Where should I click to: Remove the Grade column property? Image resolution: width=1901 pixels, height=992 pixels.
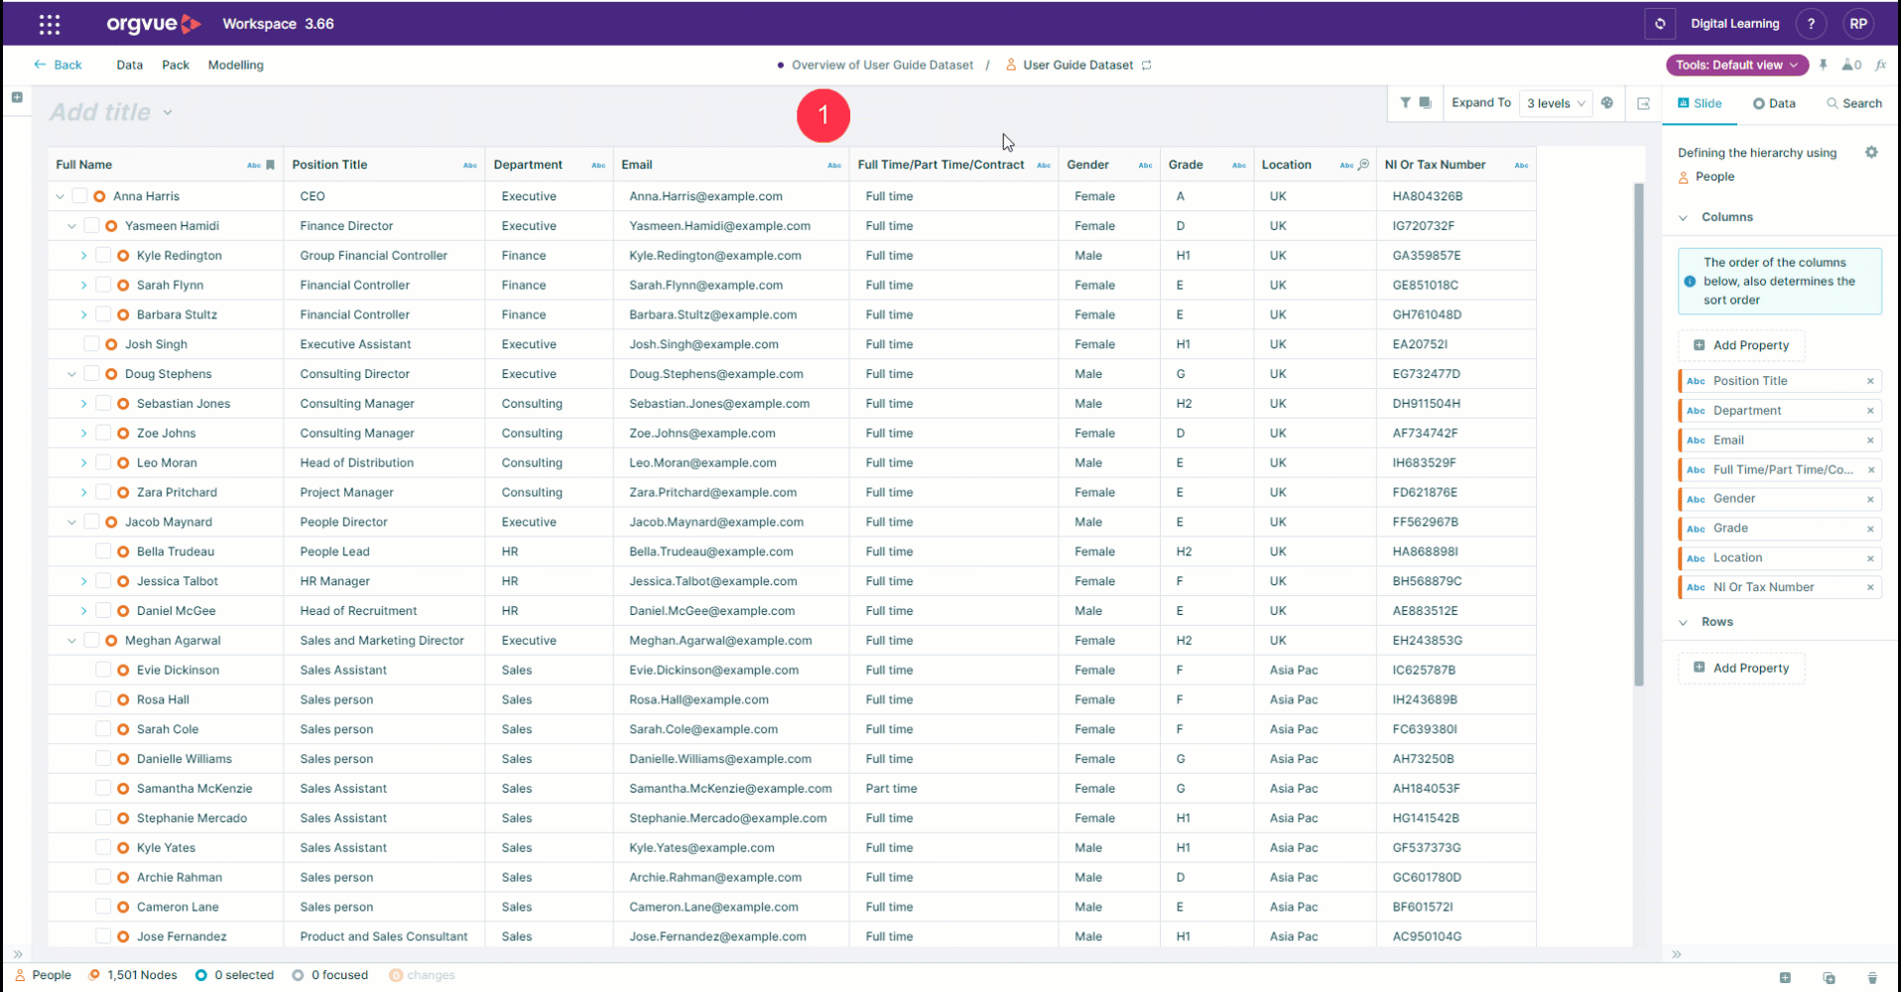point(1870,529)
